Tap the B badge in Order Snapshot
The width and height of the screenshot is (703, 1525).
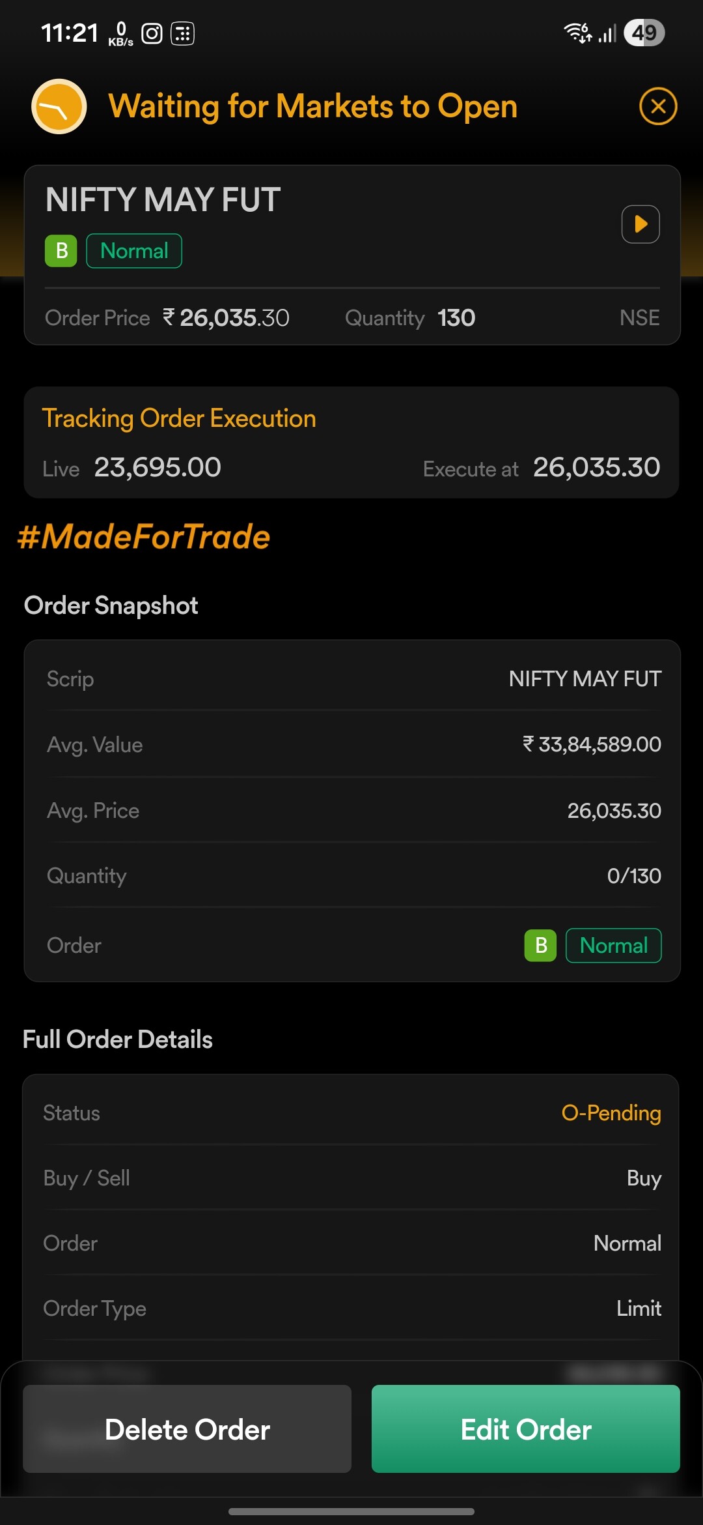[x=540, y=945]
